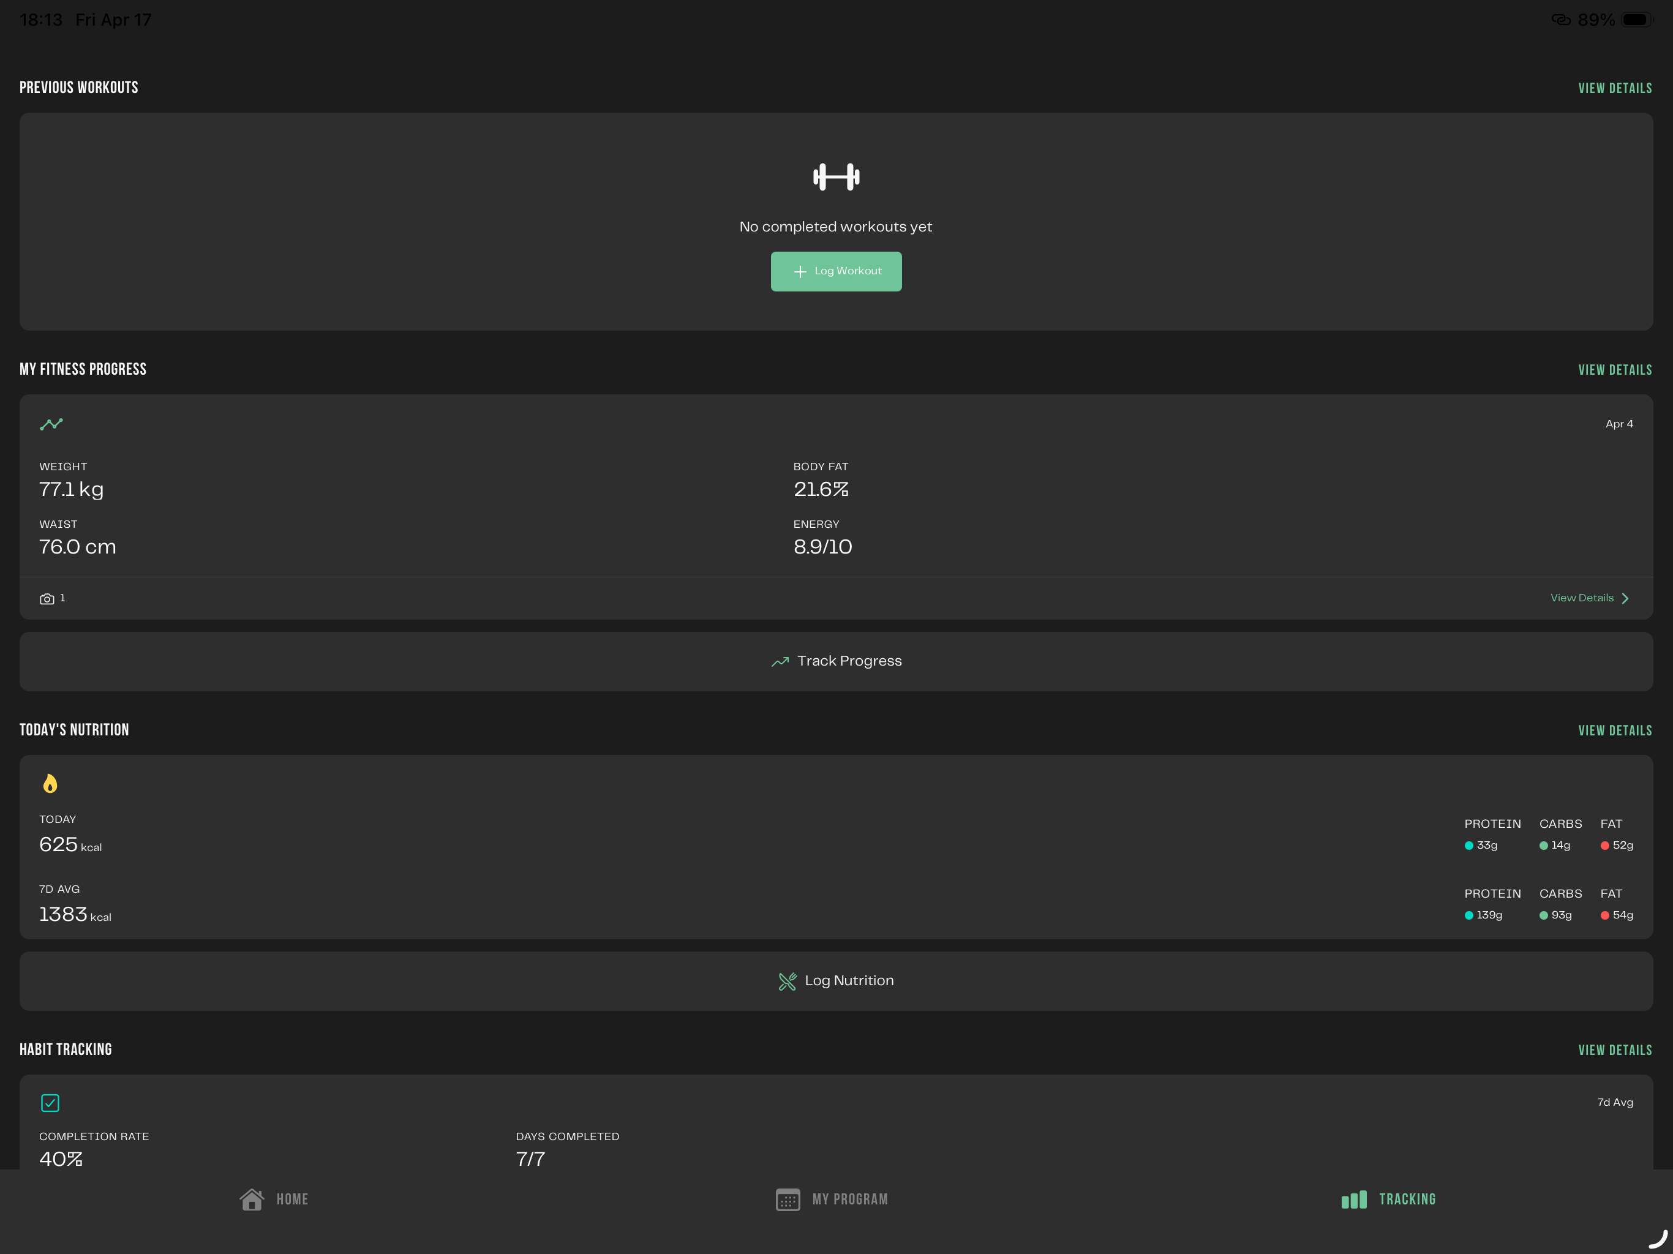Click the flame calories icon

pyautogui.click(x=50, y=784)
